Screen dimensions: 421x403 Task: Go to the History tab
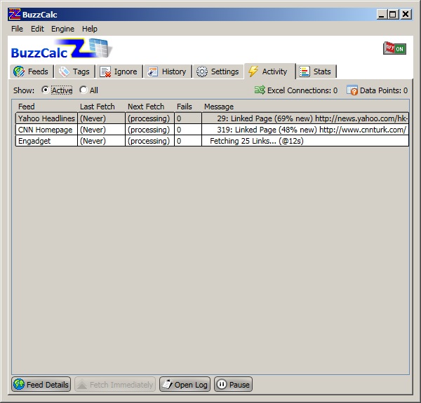click(167, 71)
